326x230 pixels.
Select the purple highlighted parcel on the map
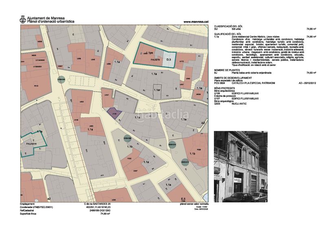114,113
